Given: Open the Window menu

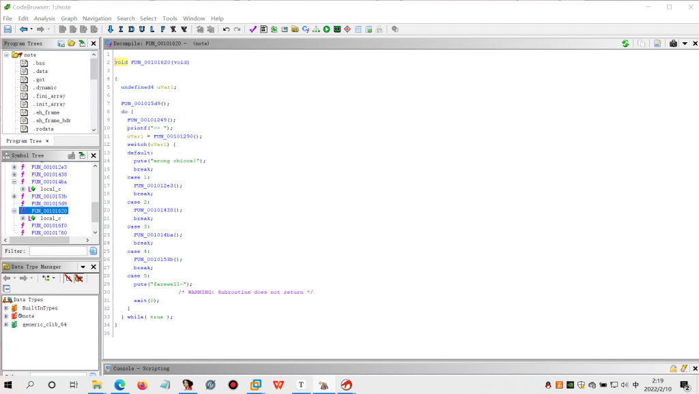Looking at the screenshot, I should pyautogui.click(x=194, y=18).
